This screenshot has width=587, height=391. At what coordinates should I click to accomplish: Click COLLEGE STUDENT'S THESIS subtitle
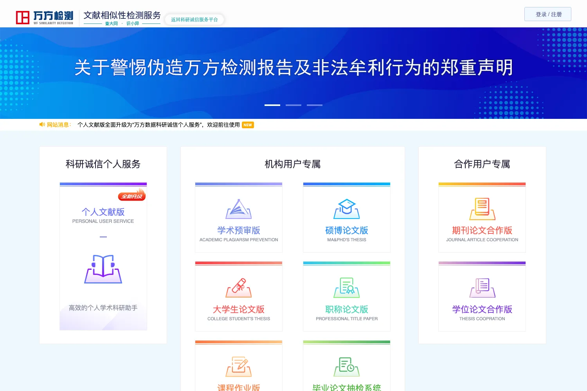pos(239,319)
